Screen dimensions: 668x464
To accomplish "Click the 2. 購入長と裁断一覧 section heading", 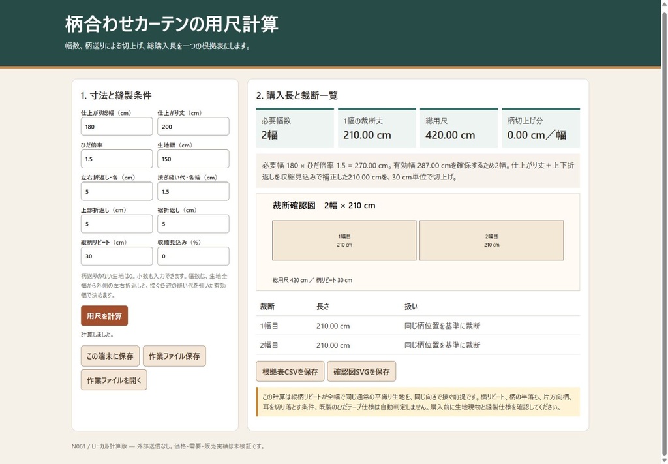I will [297, 95].
